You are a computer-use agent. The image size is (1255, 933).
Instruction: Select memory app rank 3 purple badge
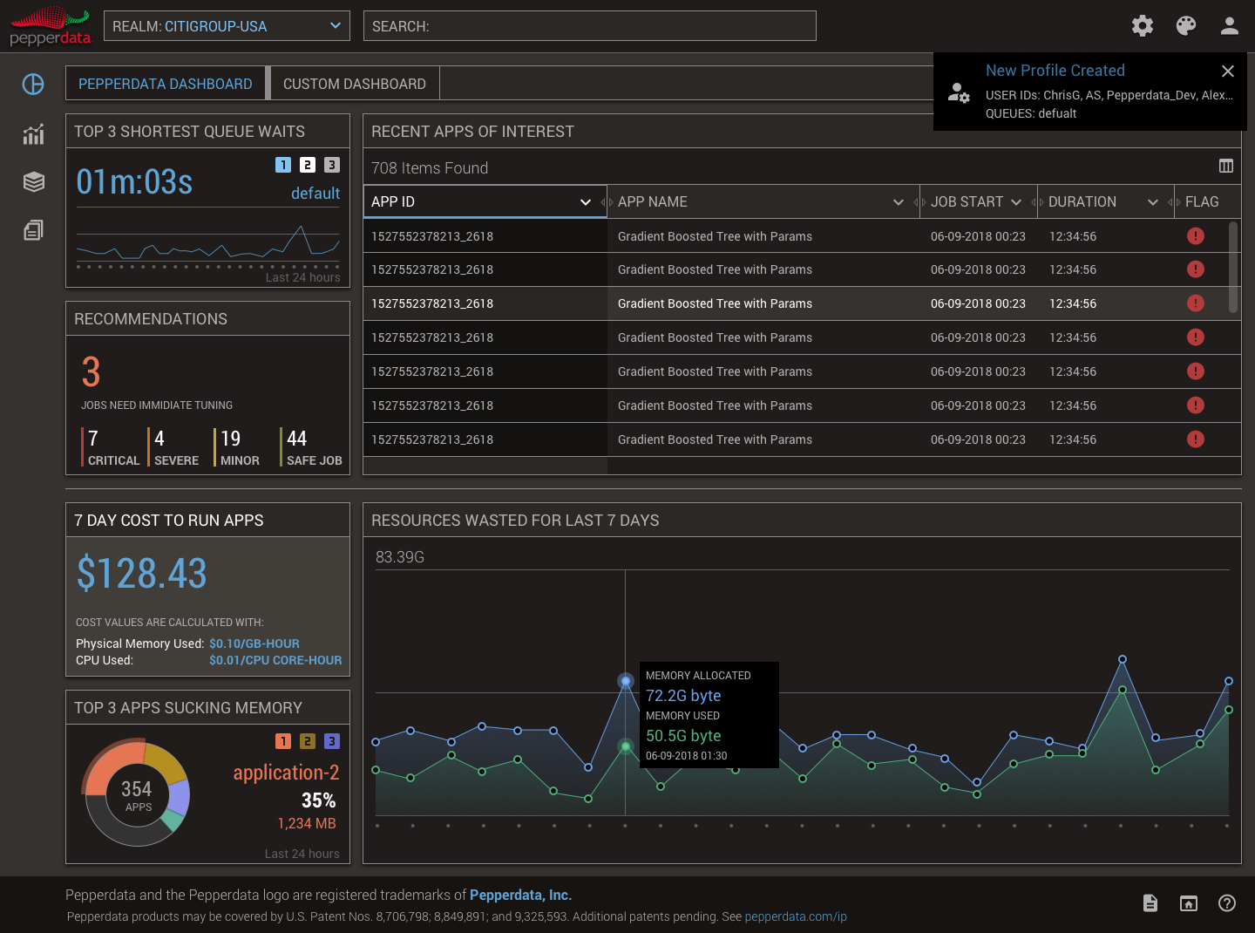tap(332, 741)
